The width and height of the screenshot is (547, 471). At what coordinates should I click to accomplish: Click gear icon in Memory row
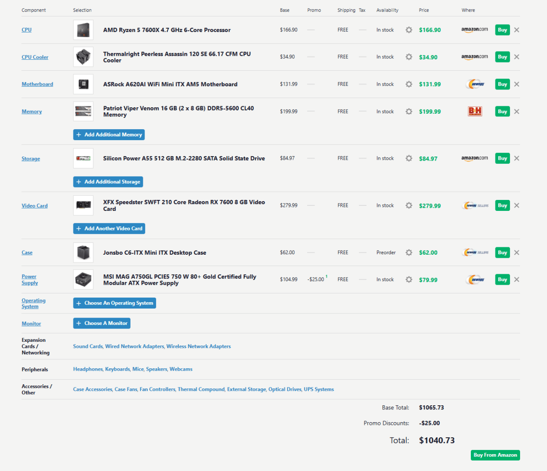tap(409, 112)
